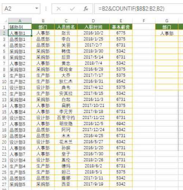Select column G header
This screenshot has width=183, height=190.
pyautogui.click(x=167, y=21)
